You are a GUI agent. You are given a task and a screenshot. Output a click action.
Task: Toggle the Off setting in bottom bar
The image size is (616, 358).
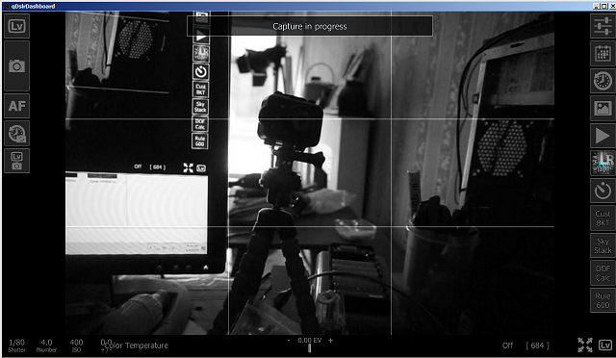click(507, 345)
